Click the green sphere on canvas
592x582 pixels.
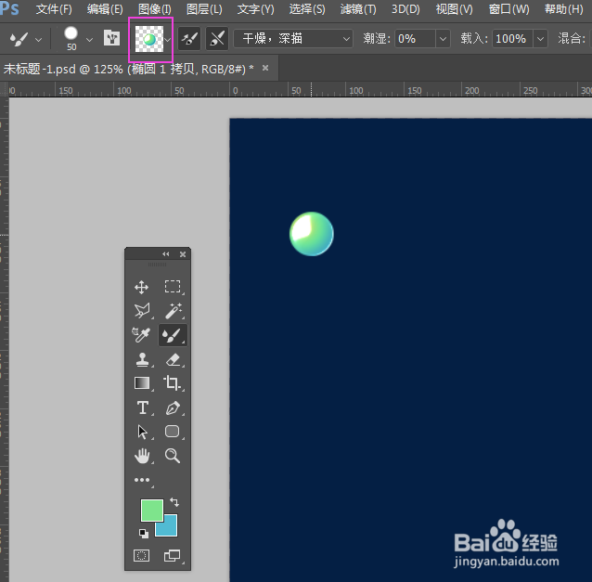[312, 234]
